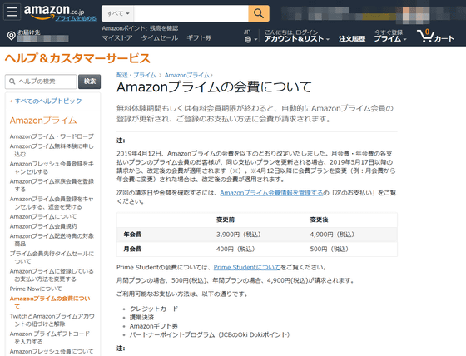Open the タイムセール menu item
Viewport: 466px width, 356px height.
160,38
